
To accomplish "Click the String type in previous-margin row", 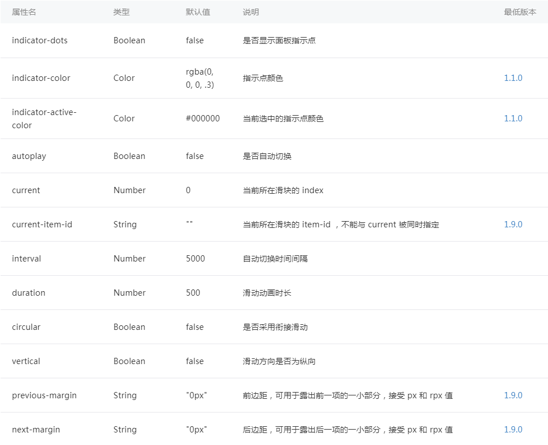I will 125,395.
